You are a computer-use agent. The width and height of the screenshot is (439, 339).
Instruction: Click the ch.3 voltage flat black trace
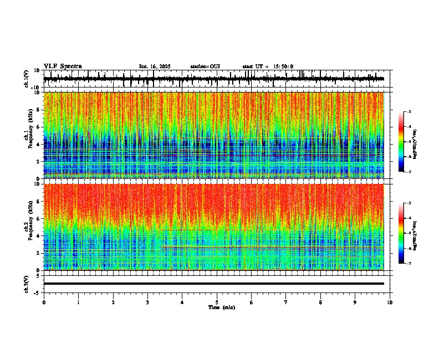click(x=214, y=284)
